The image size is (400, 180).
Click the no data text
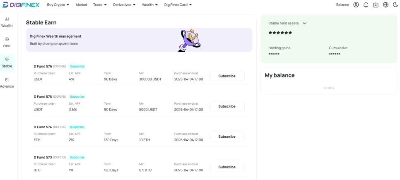[x=329, y=88]
